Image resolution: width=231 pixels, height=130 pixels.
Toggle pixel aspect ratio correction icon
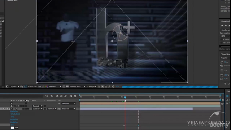click(x=99, y=87)
